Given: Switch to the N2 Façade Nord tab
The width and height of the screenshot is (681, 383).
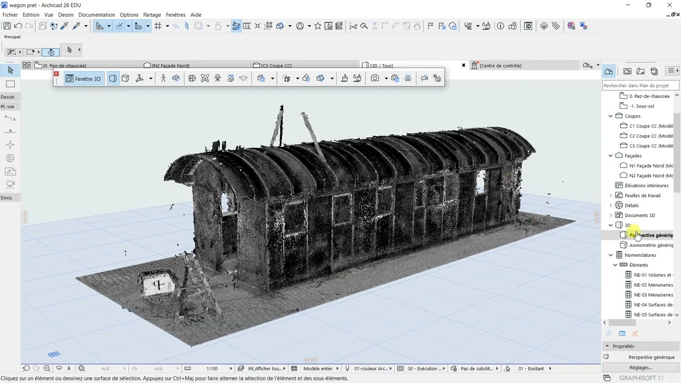Looking at the screenshot, I should [x=170, y=65].
